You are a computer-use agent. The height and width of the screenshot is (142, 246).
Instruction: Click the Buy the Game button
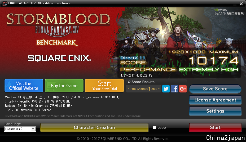pos(64,86)
